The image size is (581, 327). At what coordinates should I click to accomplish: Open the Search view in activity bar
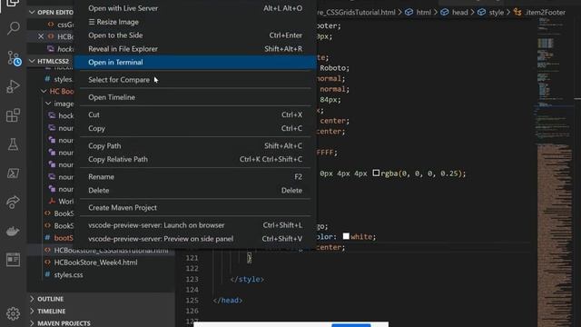point(14,28)
